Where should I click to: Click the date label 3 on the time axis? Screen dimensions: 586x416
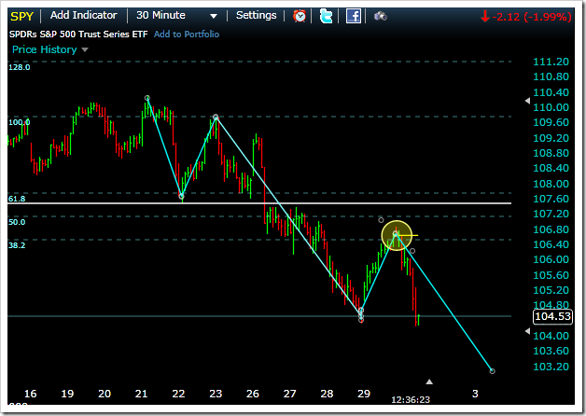[x=475, y=394]
